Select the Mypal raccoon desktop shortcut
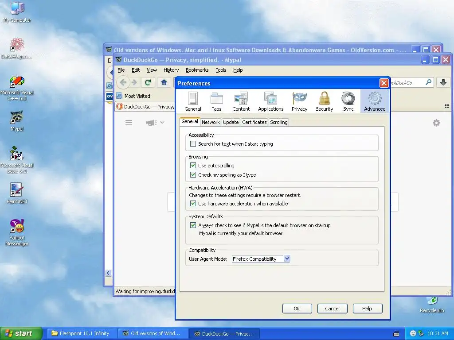 (x=17, y=121)
